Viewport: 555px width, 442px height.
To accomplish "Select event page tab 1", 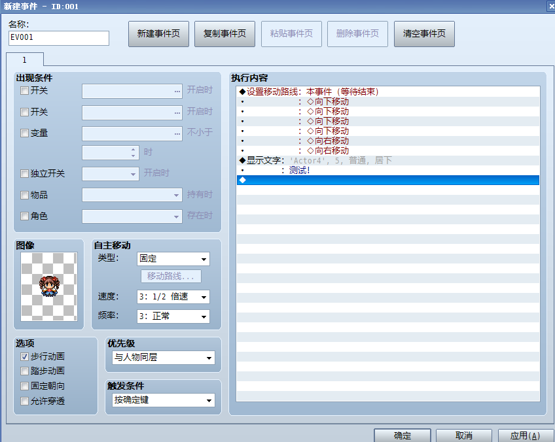I will coord(25,59).
